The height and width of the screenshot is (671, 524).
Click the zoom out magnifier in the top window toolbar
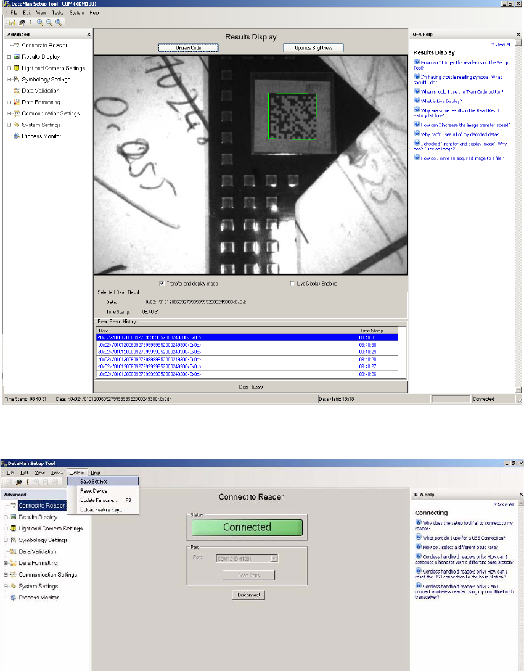pos(49,23)
